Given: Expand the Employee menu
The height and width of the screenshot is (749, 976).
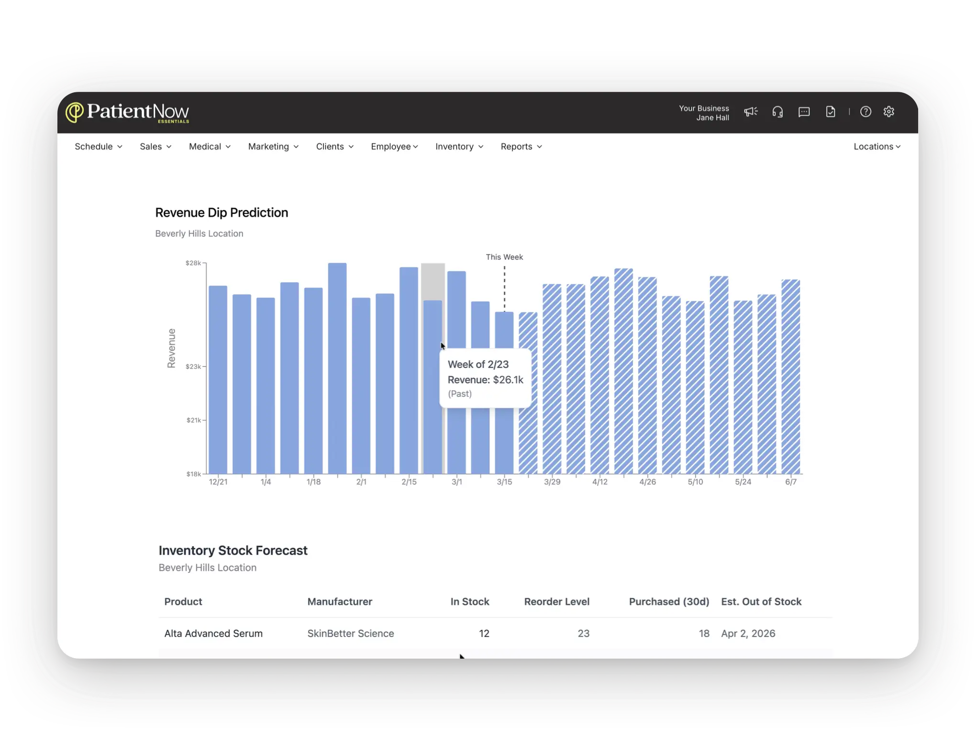Looking at the screenshot, I should click(394, 146).
